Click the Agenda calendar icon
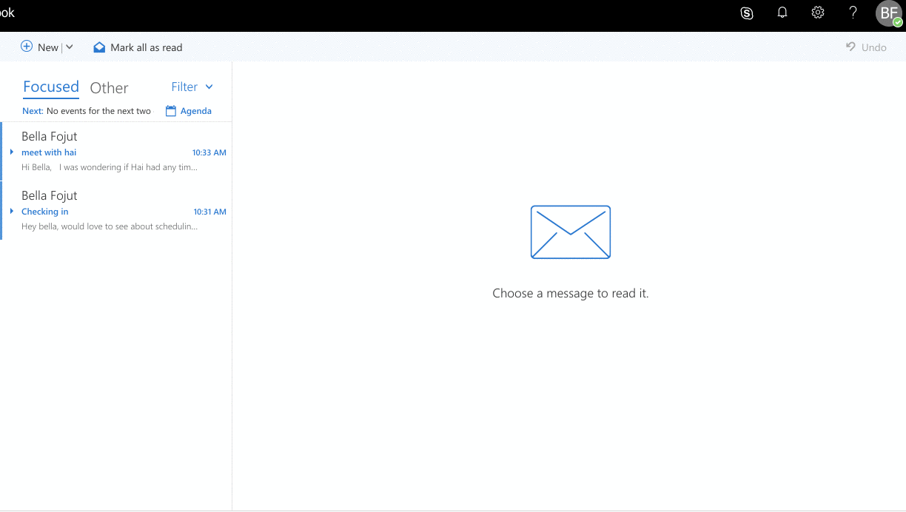 click(x=171, y=111)
